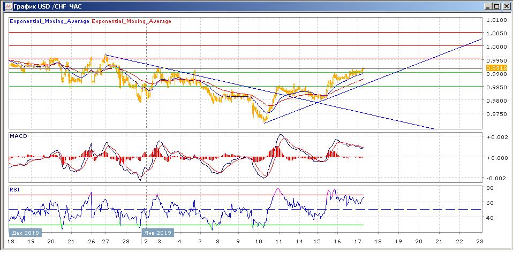The image size is (513, 254).
Task: Click the 0.9750 price axis label
Action: coord(495,114)
